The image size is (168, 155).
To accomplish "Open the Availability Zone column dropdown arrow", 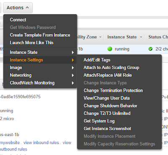I will click(x=100, y=37).
